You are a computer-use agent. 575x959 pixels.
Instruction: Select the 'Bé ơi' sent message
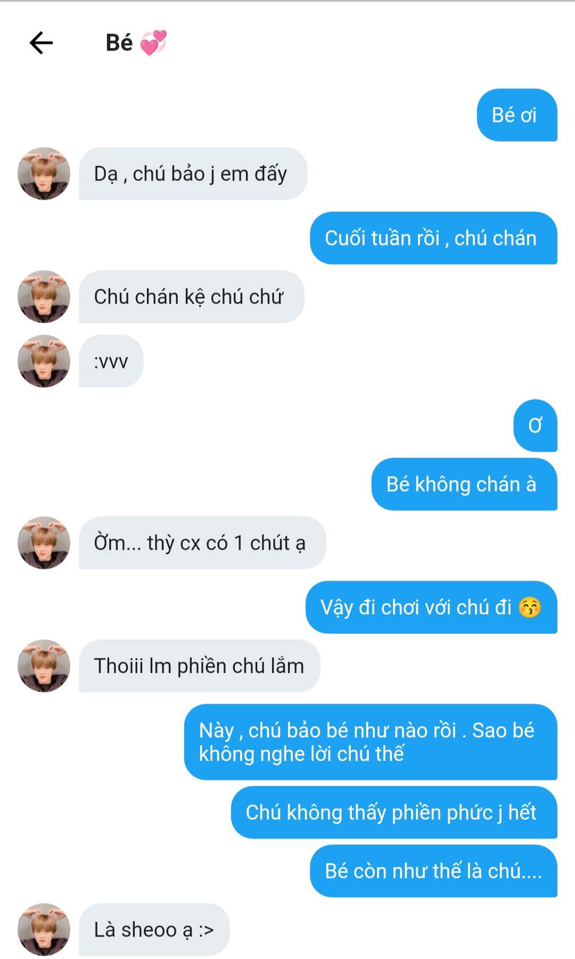(x=517, y=115)
